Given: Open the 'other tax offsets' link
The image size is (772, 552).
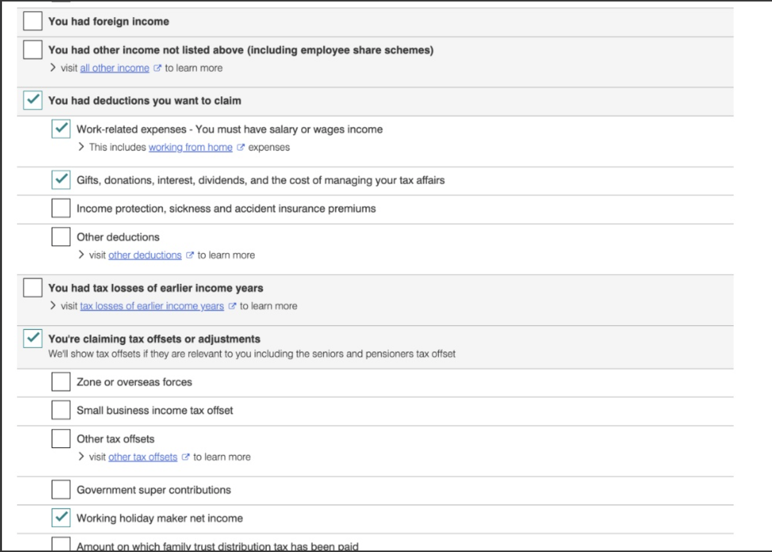Looking at the screenshot, I should 143,457.
